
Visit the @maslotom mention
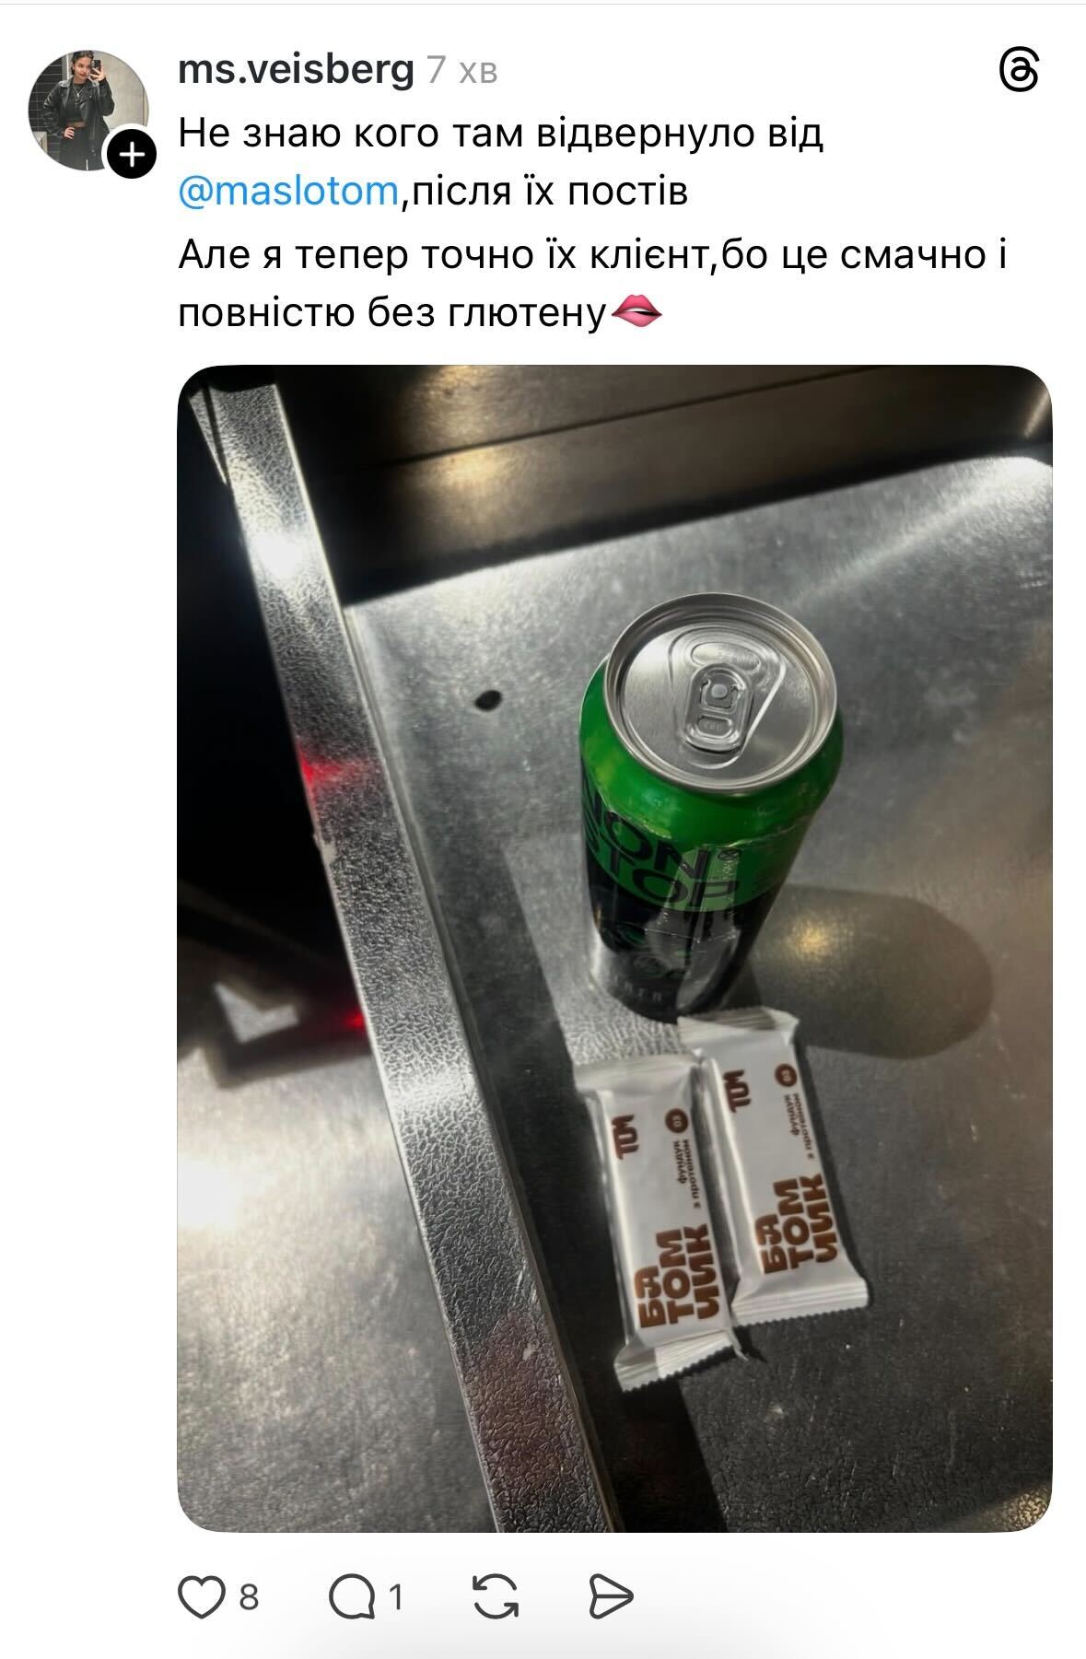tap(287, 193)
